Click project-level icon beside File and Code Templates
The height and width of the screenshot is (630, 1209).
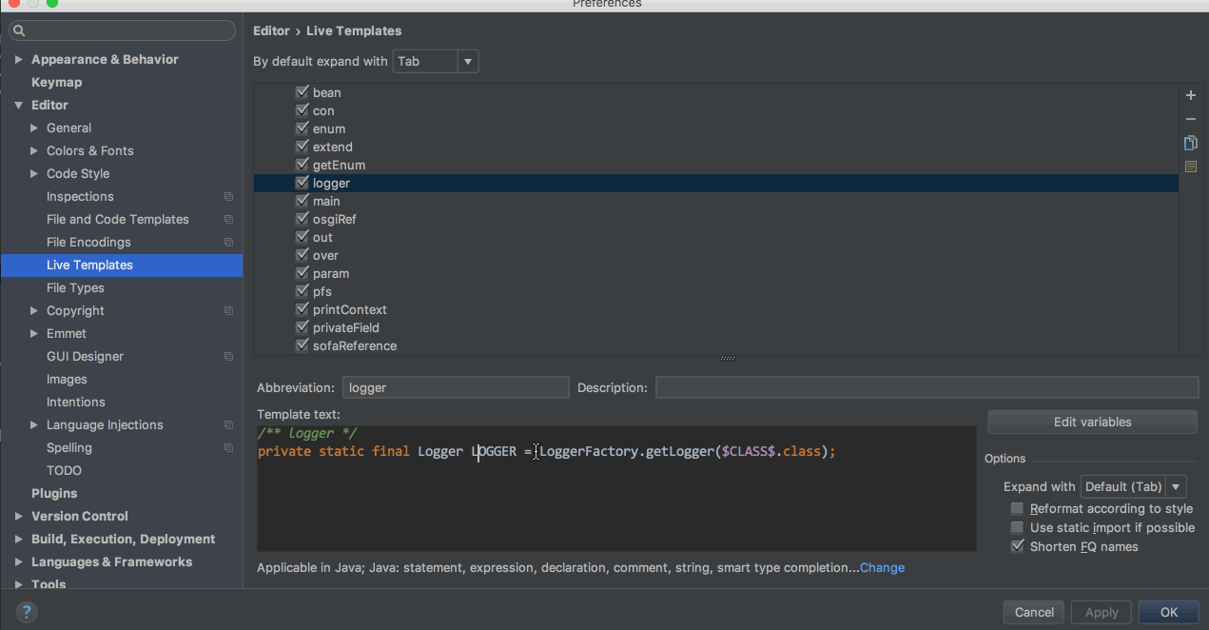pyautogui.click(x=228, y=220)
